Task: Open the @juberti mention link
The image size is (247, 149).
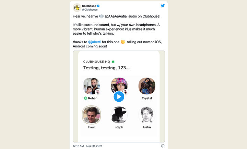Action: click(x=94, y=42)
